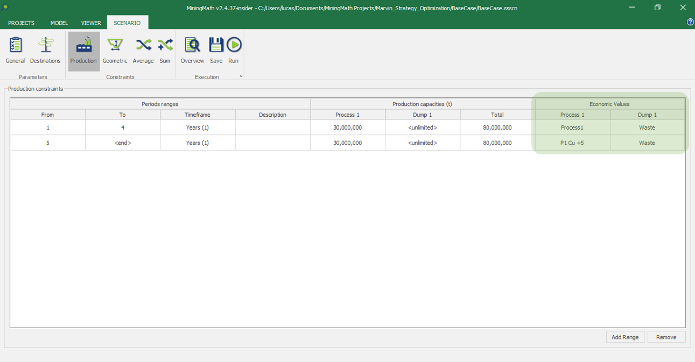
Task: Switch to the Model tab
Action: [59, 23]
